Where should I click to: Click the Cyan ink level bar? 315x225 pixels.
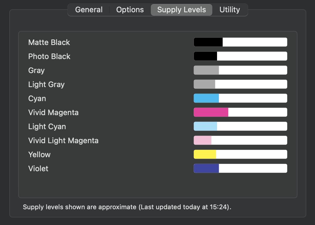(x=240, y=98)
